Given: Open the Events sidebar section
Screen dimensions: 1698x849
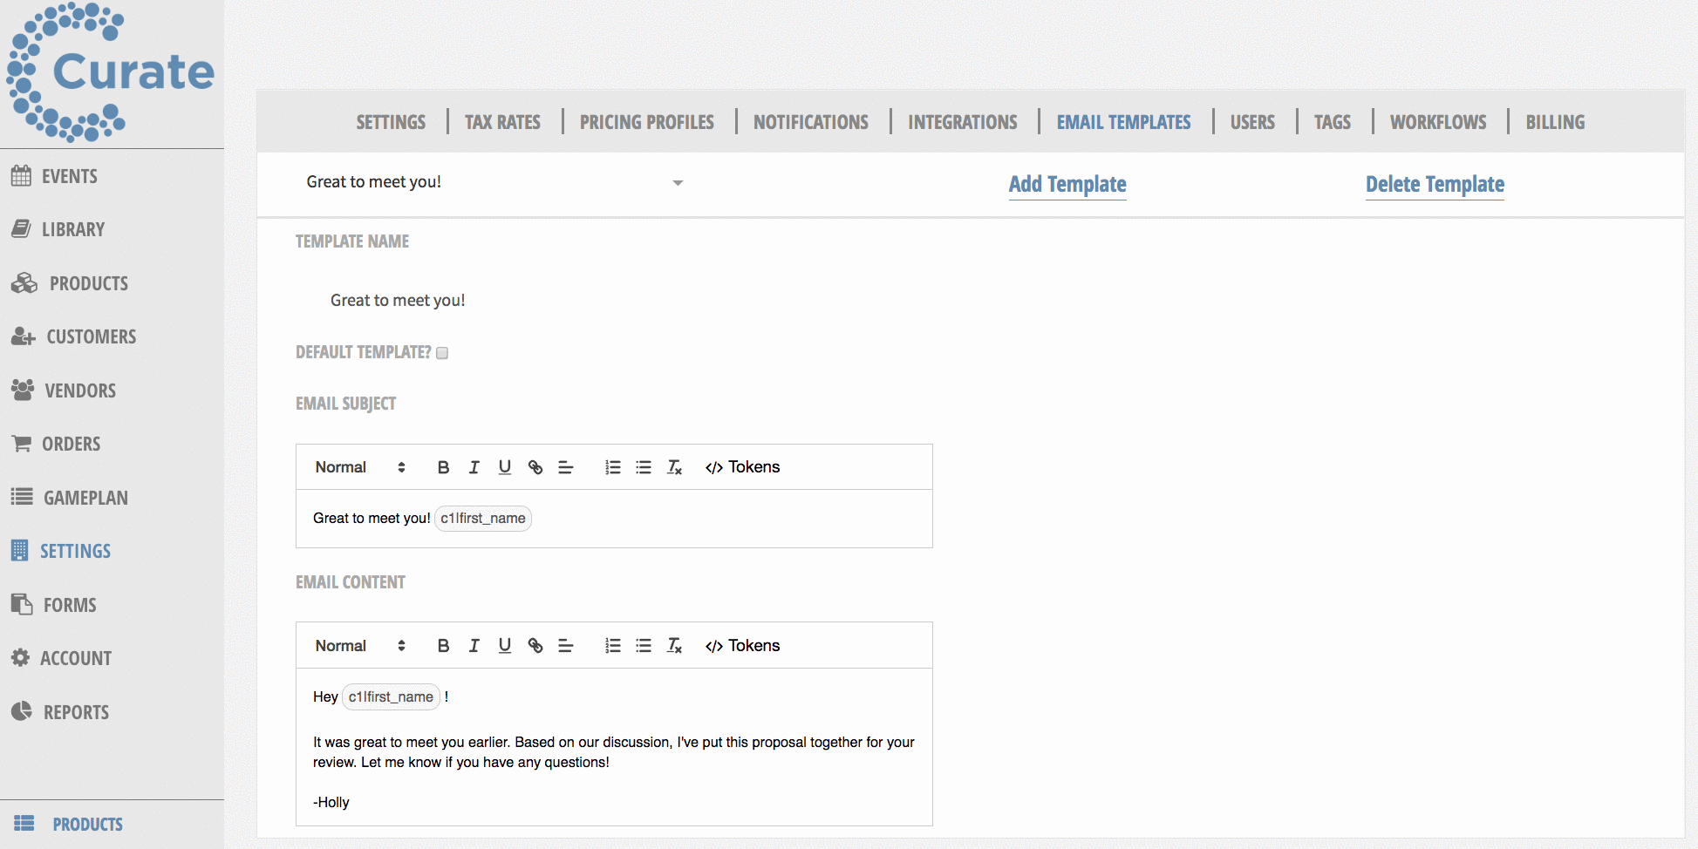Looking at the screenshot, I should [x=70, y=175].
